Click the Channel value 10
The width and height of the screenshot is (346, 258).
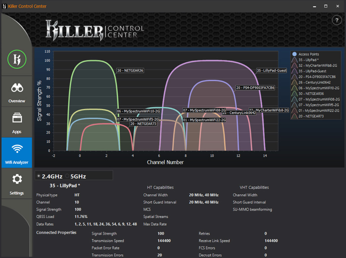(77, 202)
